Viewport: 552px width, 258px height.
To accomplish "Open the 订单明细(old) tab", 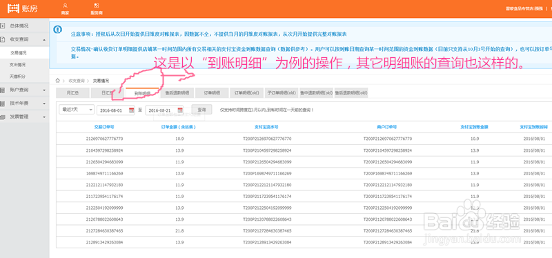I will click(x=247, y=93).
